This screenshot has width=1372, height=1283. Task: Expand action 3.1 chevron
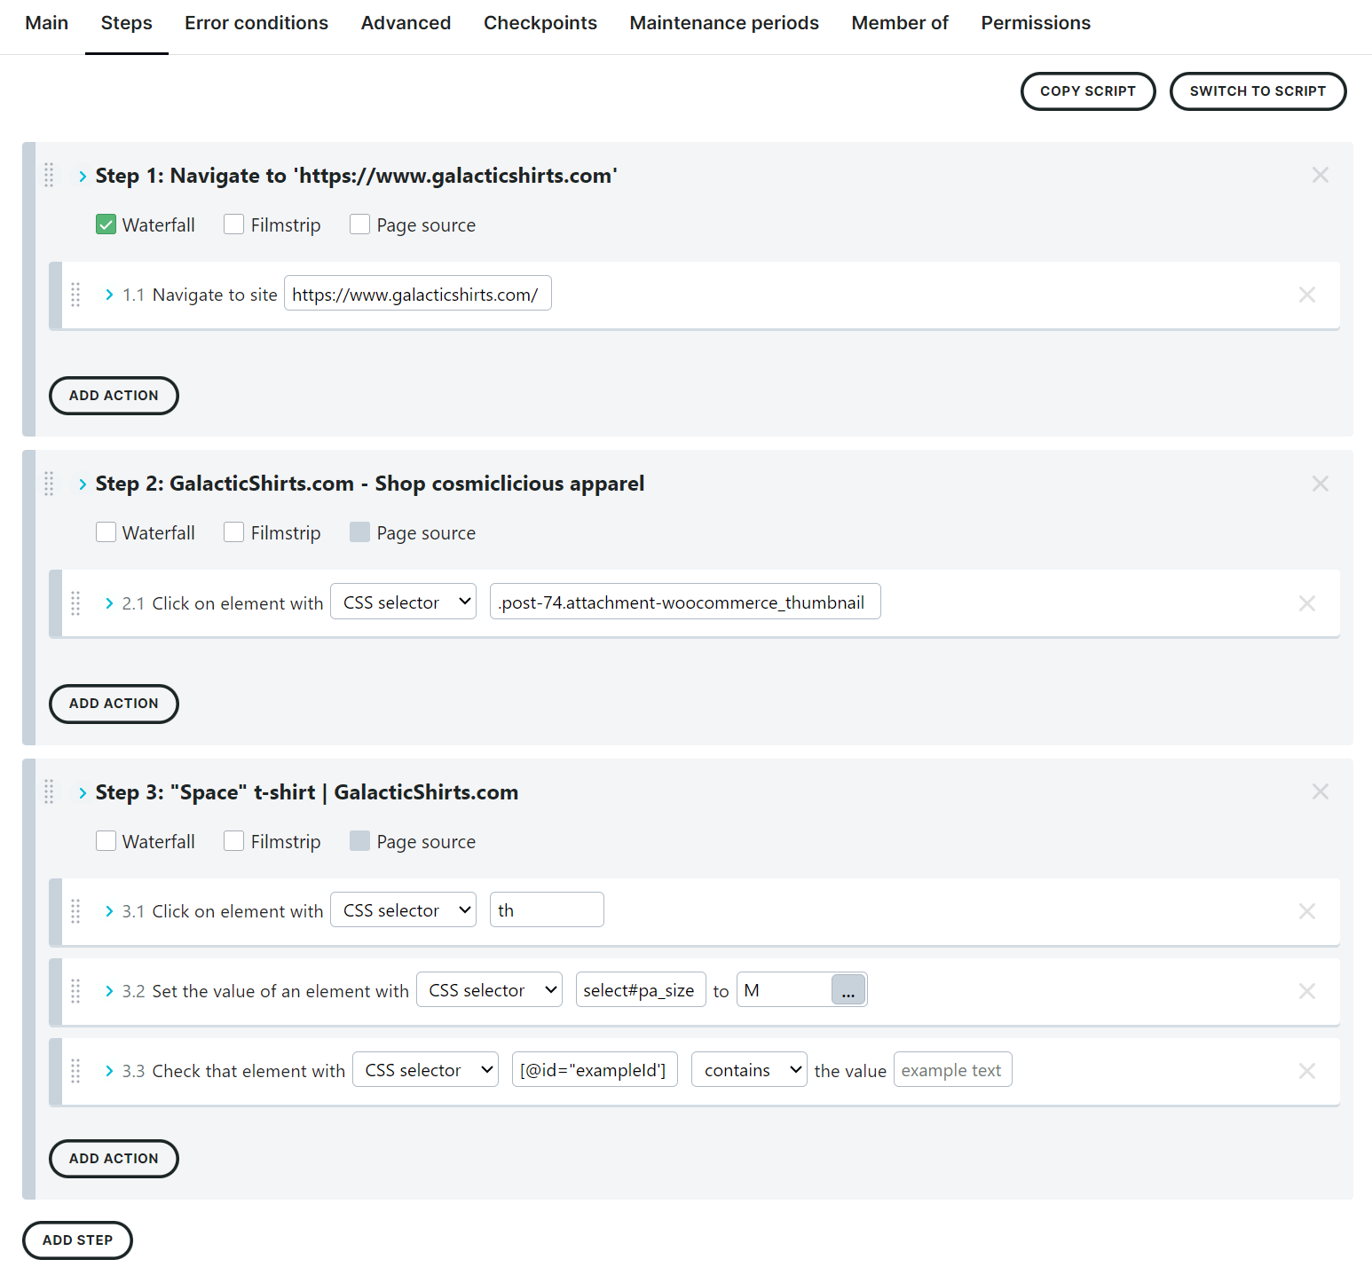[x=109, y=911]
